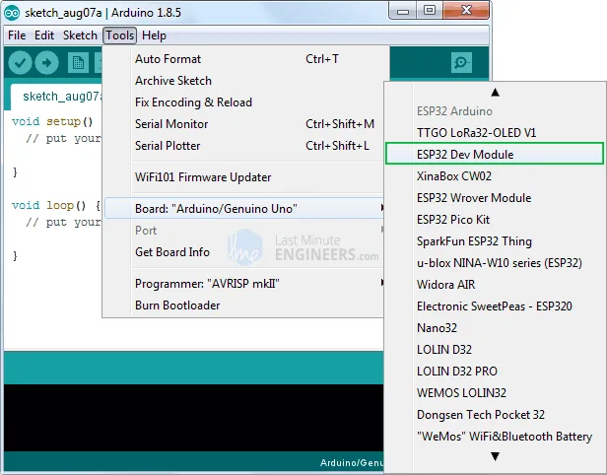Viewport: 607px width, 475px height.
Task: Click the up arrow atop board list
Action: [495, 93]
